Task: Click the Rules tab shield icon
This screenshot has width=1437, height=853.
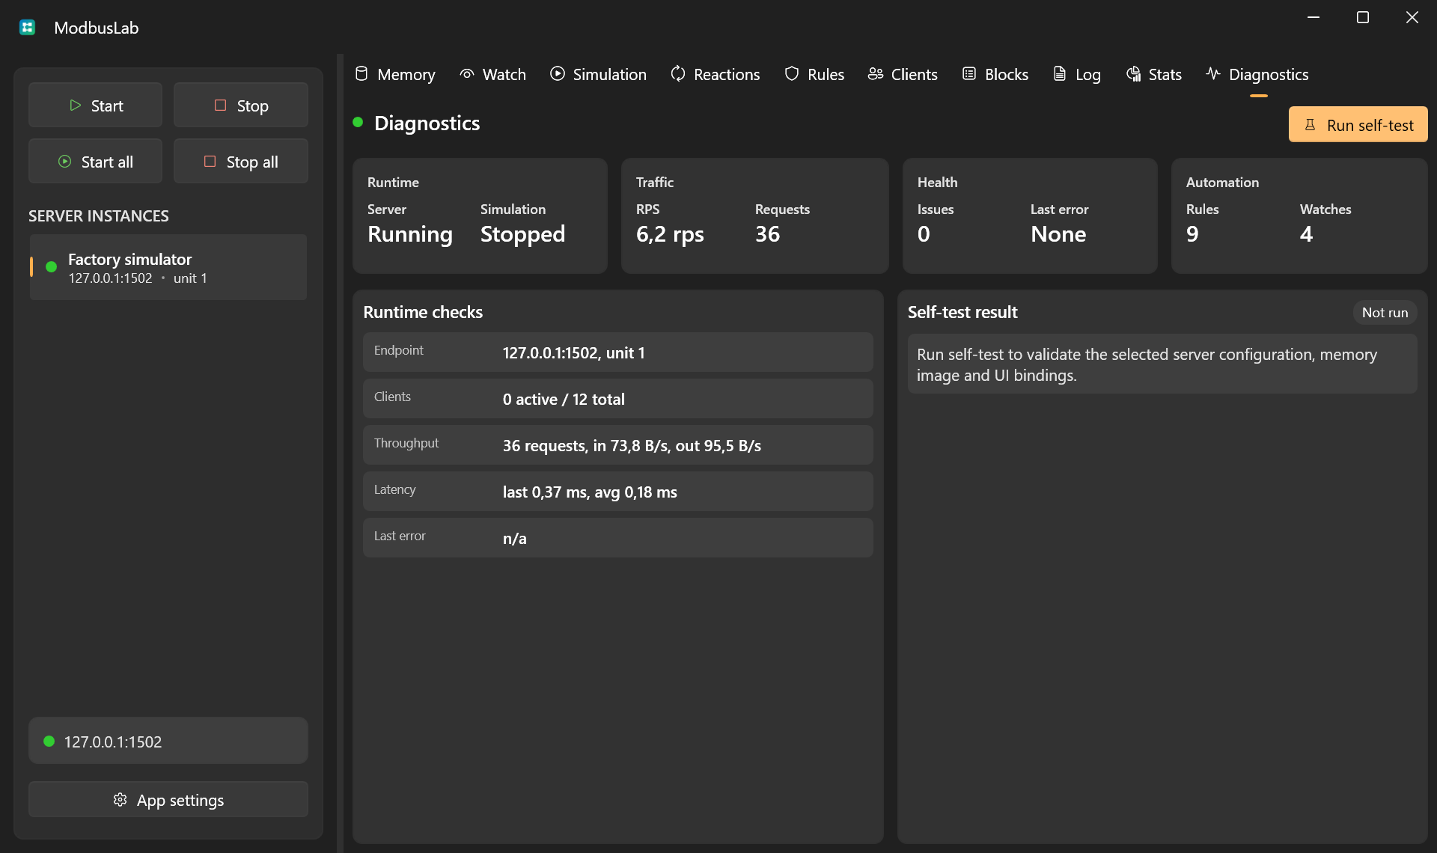Action: [x=792, y=74]
